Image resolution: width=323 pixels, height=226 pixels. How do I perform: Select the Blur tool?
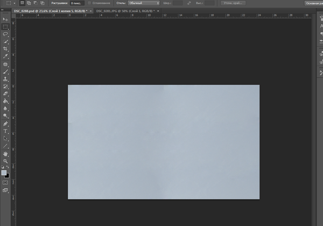pos(5,108)
